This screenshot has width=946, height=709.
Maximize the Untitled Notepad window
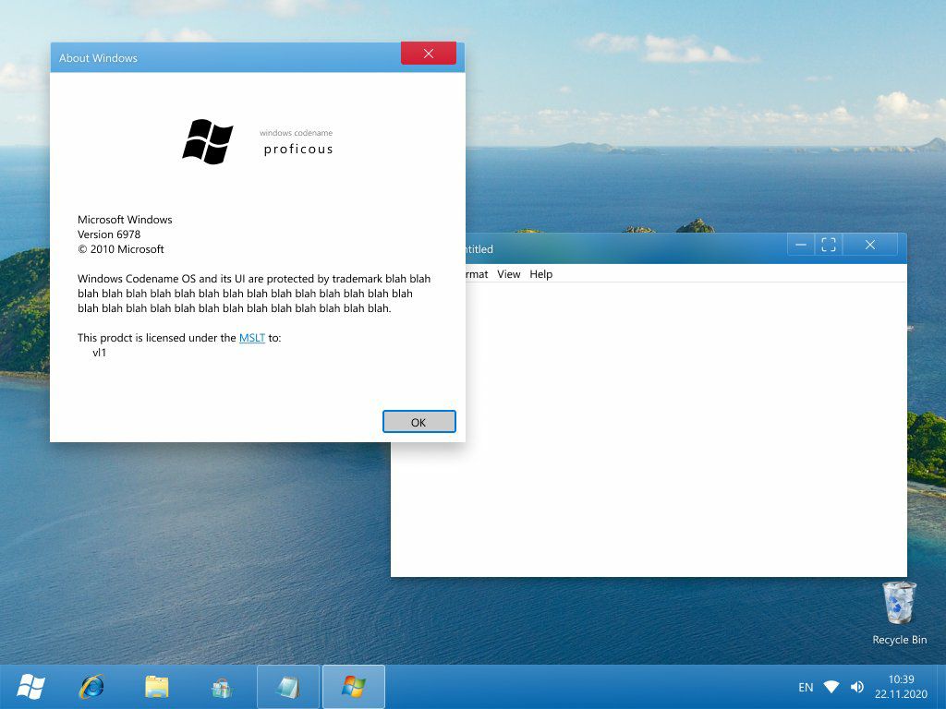tap(829, 245)
